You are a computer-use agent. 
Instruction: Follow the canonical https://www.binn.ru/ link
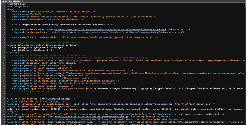click(63, 63)
